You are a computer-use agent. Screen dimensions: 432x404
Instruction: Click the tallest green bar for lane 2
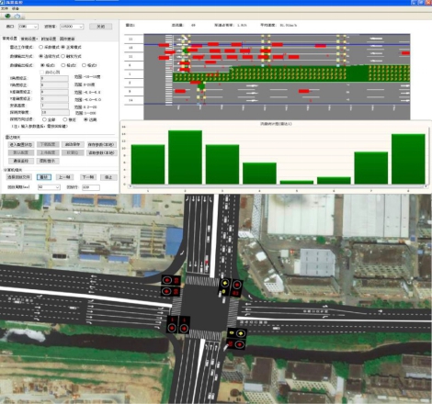coord(185,157)
